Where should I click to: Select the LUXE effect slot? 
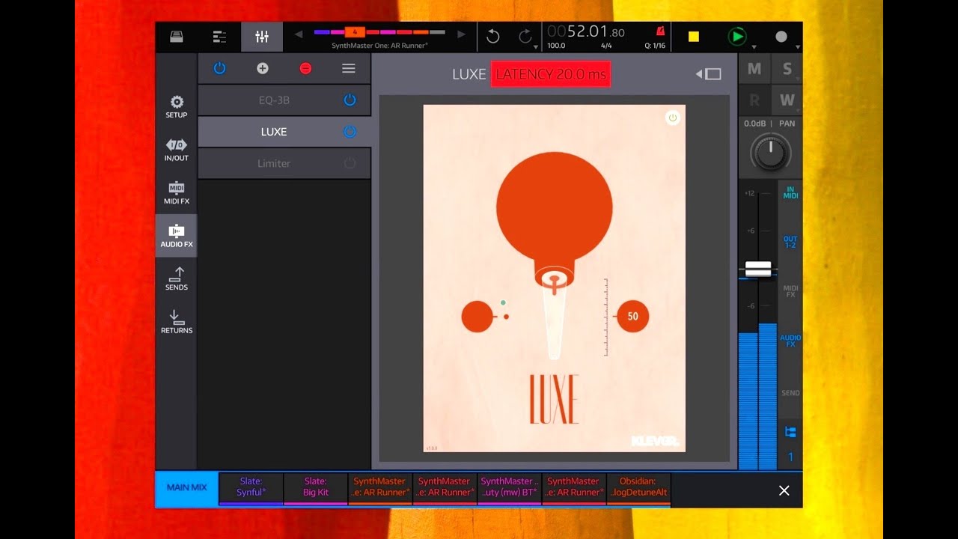(x=284, y=132)
